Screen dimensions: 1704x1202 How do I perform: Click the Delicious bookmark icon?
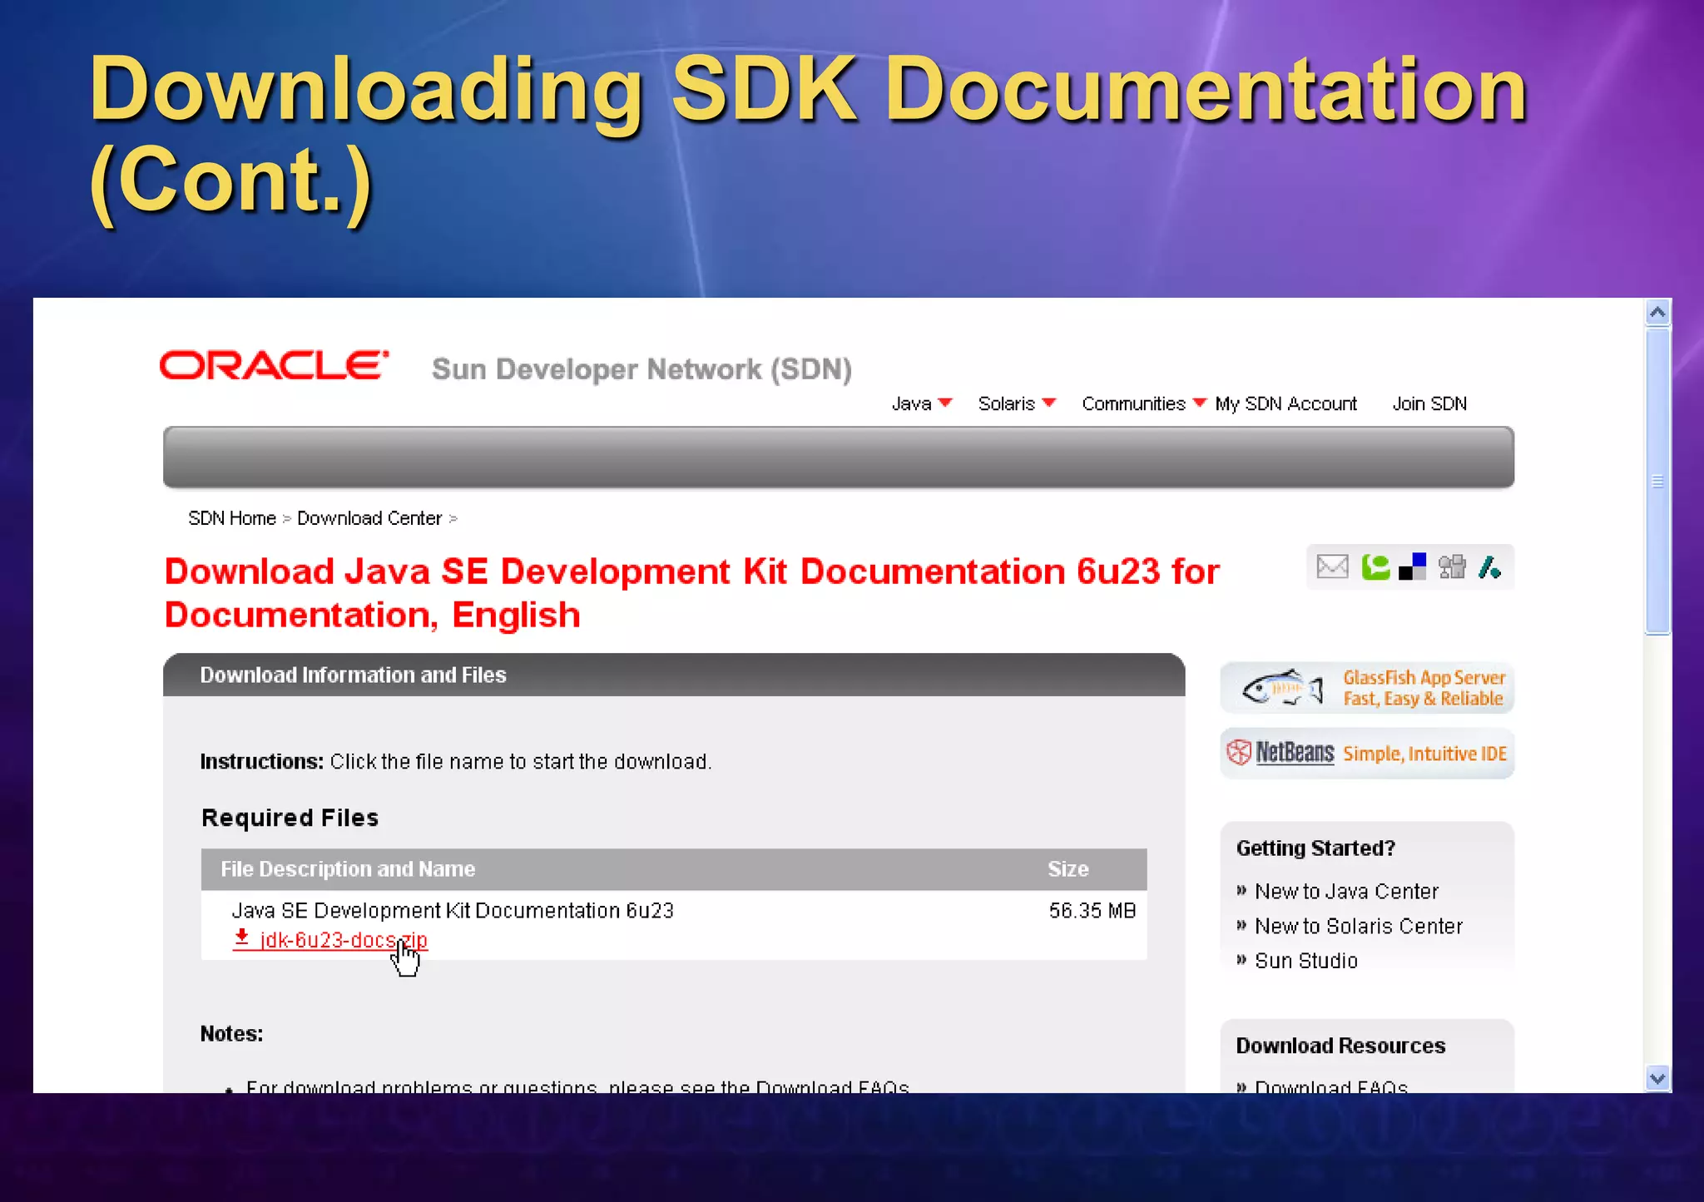click(1412, 567)
